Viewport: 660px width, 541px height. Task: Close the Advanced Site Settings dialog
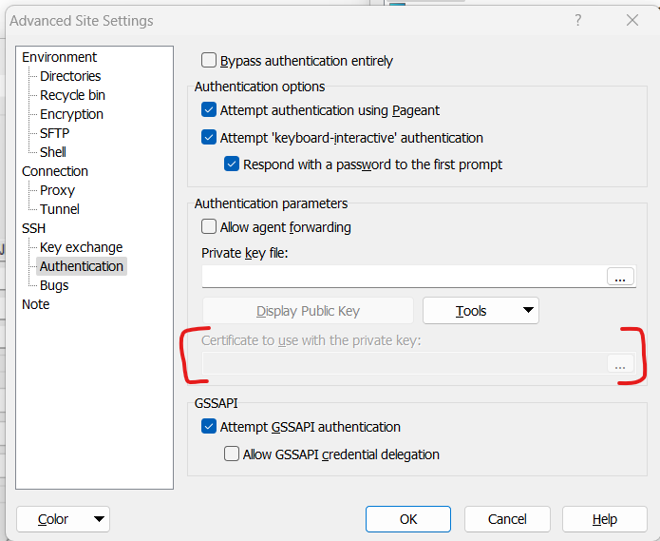632,20
